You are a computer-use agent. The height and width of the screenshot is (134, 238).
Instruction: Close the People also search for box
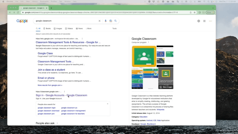pyautogui.click(x=107, y=104)
